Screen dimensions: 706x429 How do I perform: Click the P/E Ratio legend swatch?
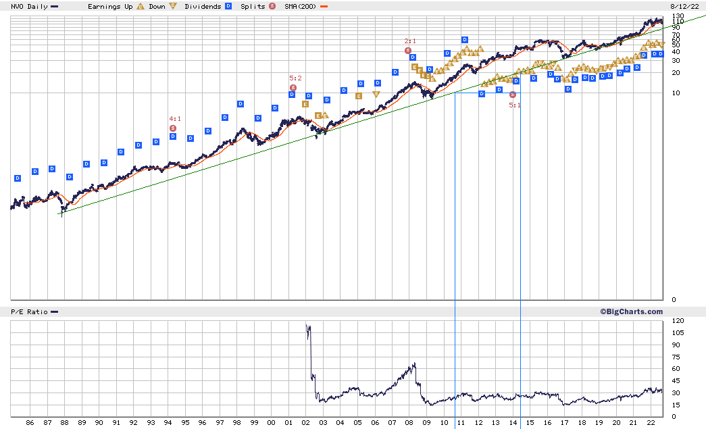55,312
